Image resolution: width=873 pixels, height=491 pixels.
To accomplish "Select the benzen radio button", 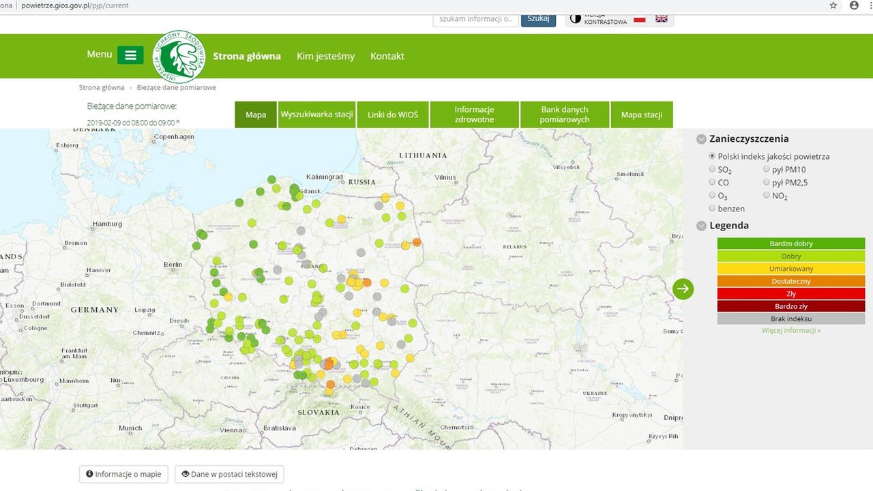I will point(713,208).
